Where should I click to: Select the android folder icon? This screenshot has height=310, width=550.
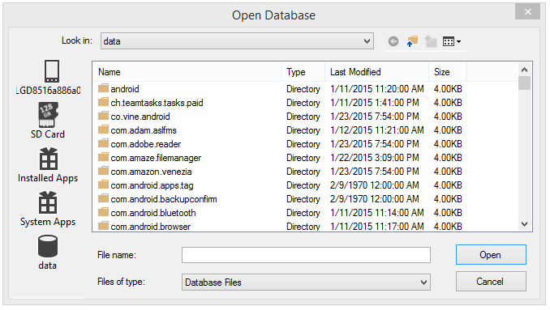pos(103,88)
